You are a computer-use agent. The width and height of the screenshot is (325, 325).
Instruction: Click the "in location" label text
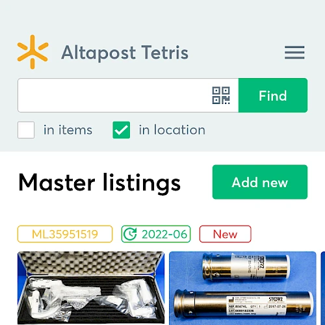(172, 130)
